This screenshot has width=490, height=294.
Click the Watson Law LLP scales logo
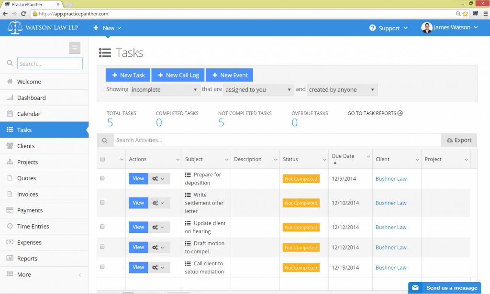click(14, 27)
